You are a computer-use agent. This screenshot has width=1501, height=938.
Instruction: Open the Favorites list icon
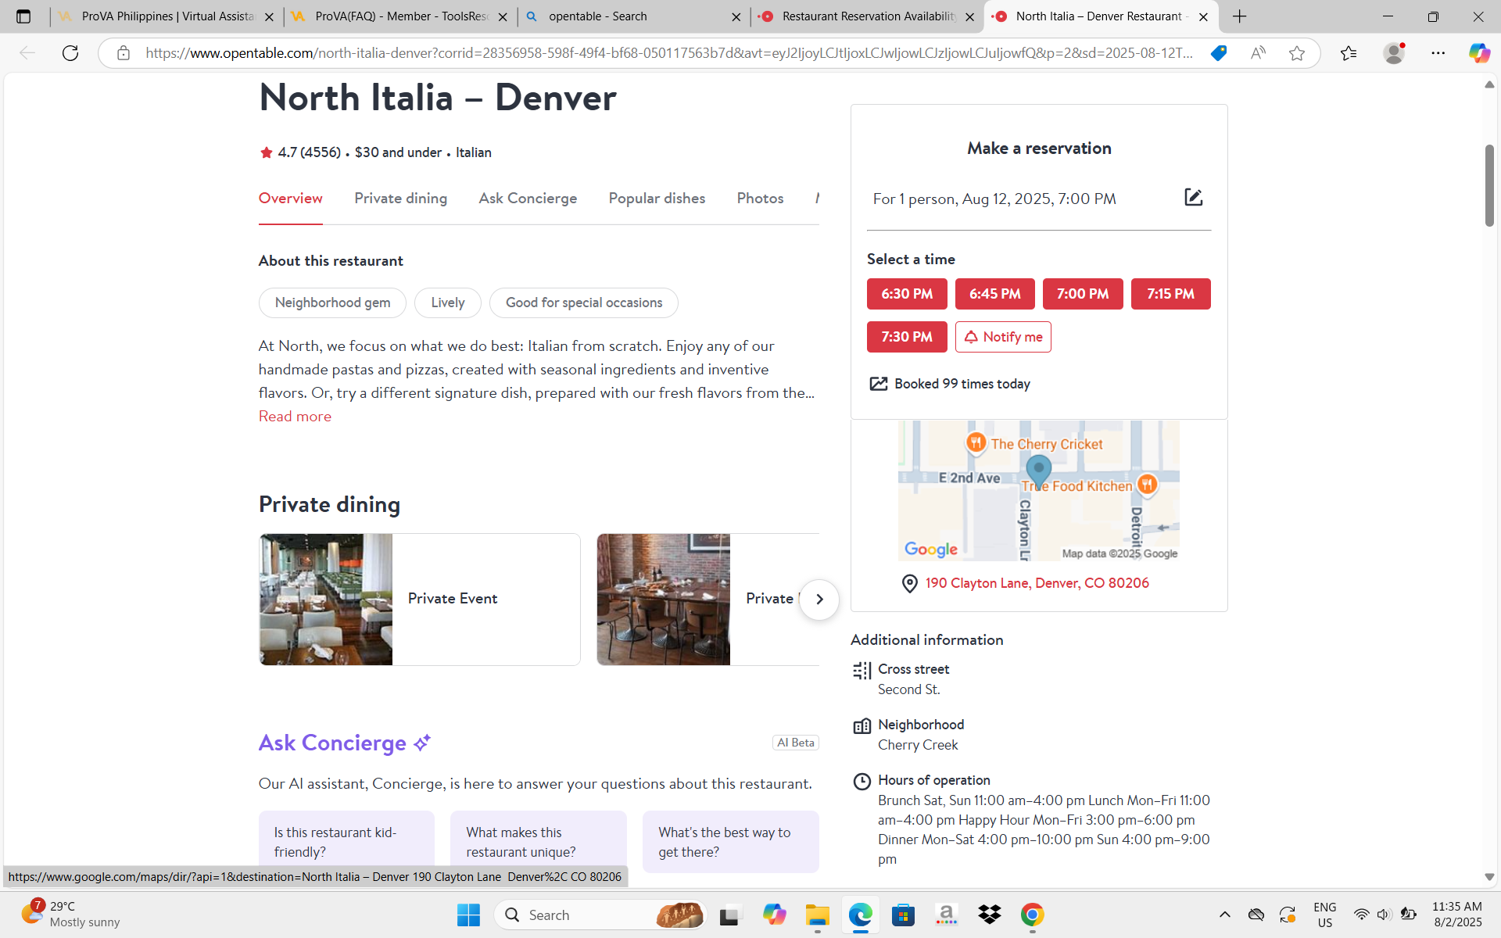[1349, 53]
